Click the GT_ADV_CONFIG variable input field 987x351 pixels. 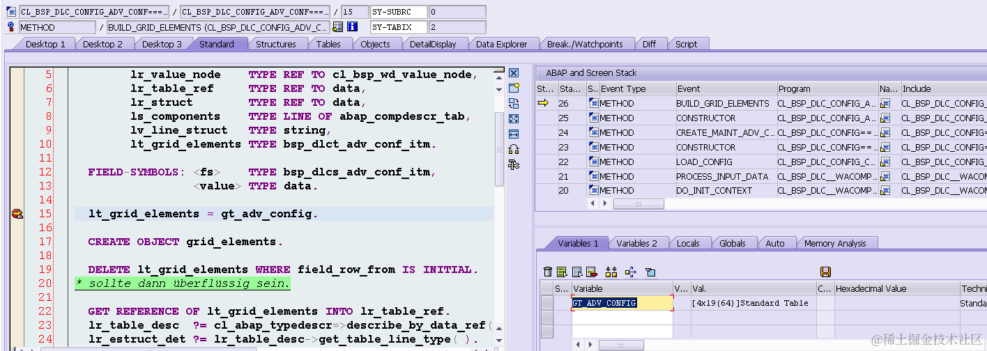click(622, 303)
